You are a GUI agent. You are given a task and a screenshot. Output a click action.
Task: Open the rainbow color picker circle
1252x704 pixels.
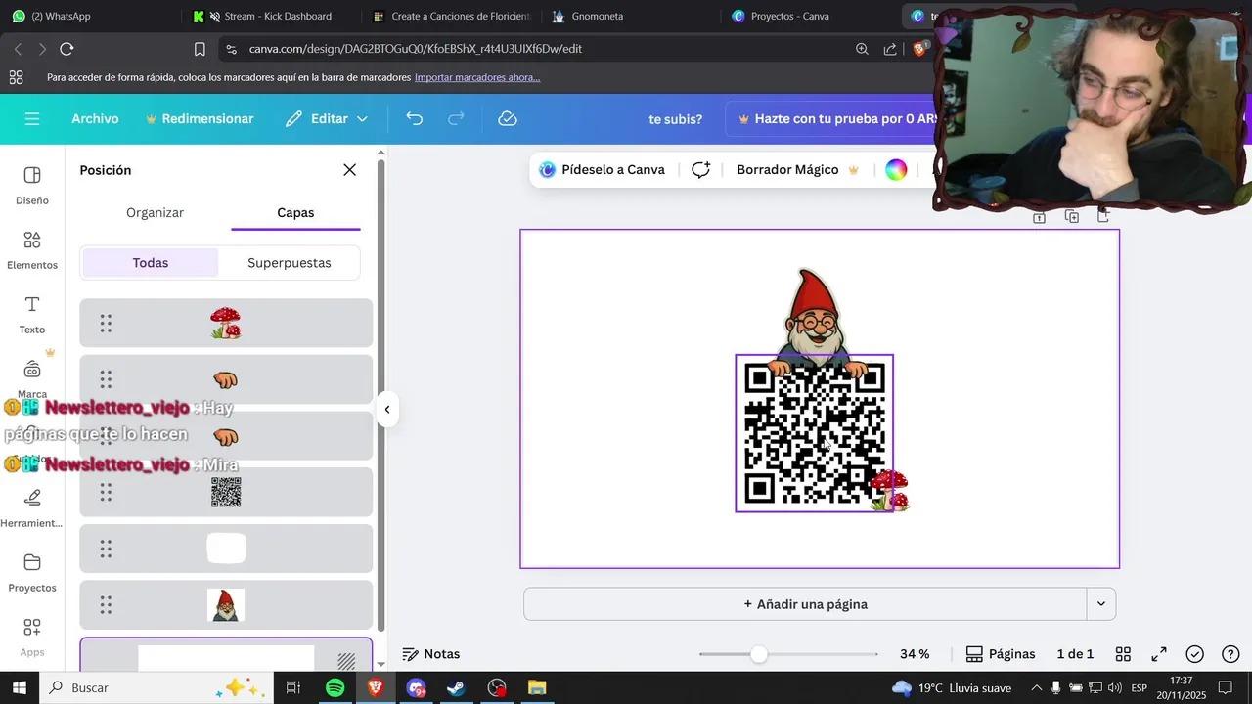coord(896,170)
